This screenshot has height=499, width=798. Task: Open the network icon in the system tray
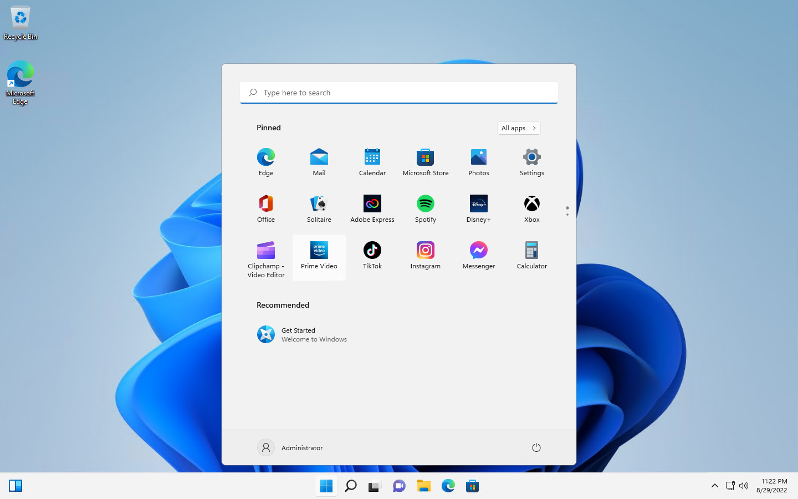click(730, 486)
